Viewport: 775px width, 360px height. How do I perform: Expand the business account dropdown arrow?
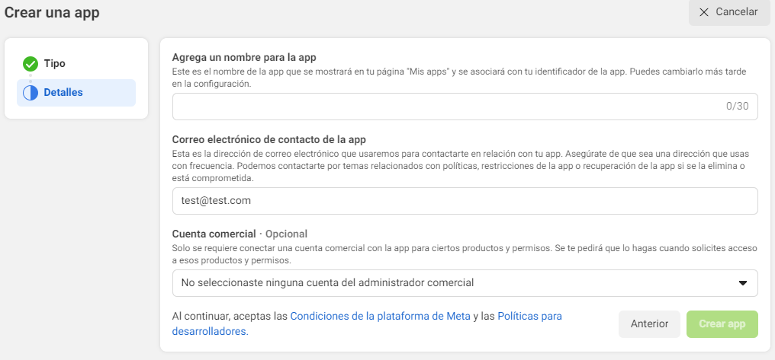pos(742,283)
